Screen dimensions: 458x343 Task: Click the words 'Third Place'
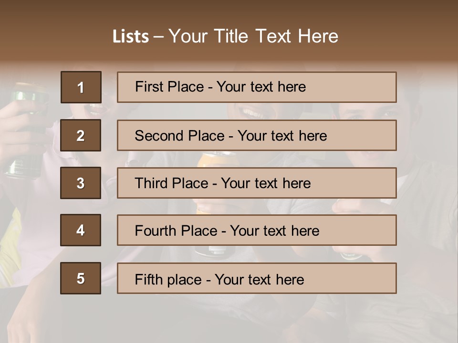click(x=171, y=183)
